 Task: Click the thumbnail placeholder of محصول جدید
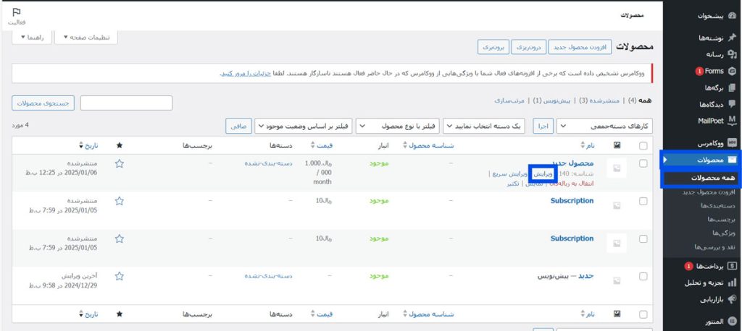point(617,168)
